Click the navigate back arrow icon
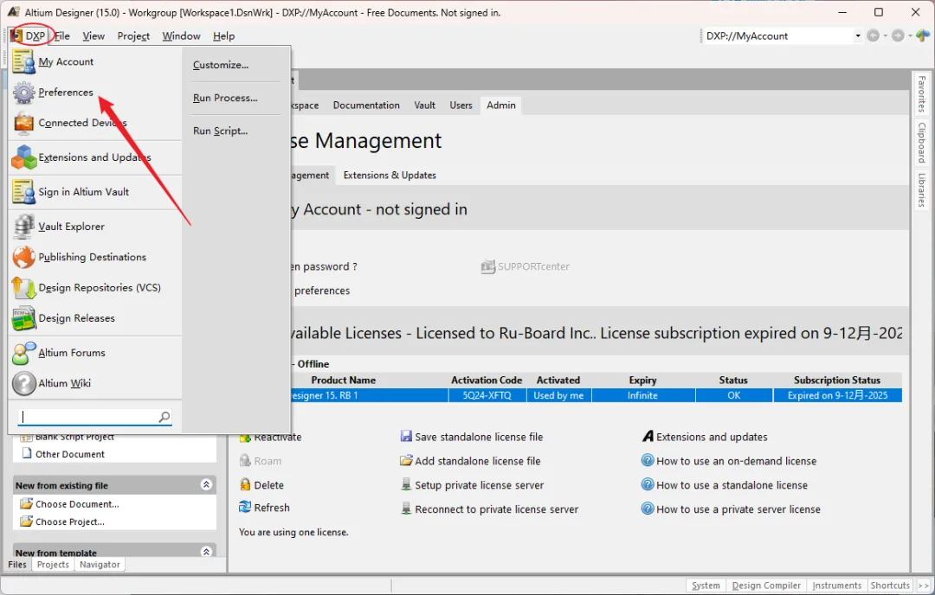The width and height of the screenshot is (935, 595). click(873, 35)
